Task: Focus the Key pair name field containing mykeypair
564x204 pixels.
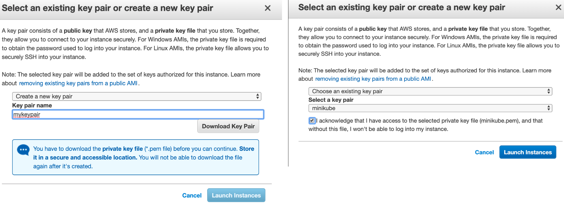Action: coord(138,114)
